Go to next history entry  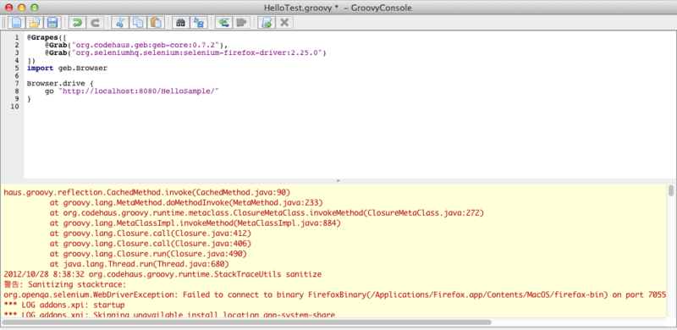[x=241, y=23]
